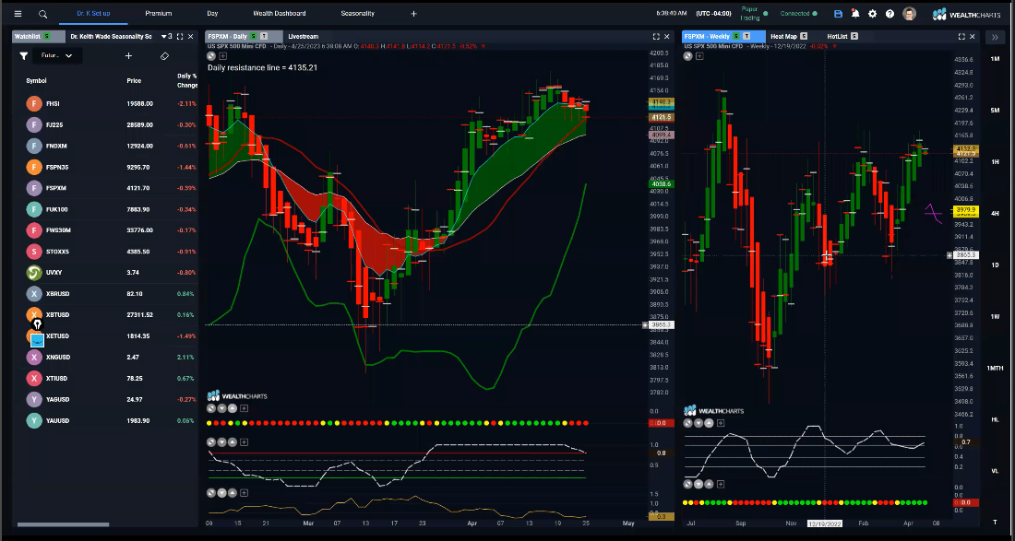Hide the Daily main chart indicator
1015x541 pixels.
(211, 56)
